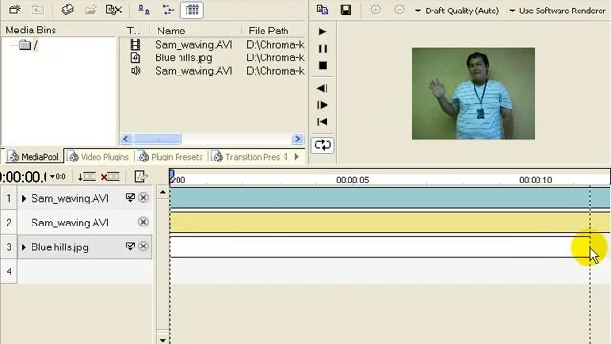Toggle loop playback button

pos(323,145)
